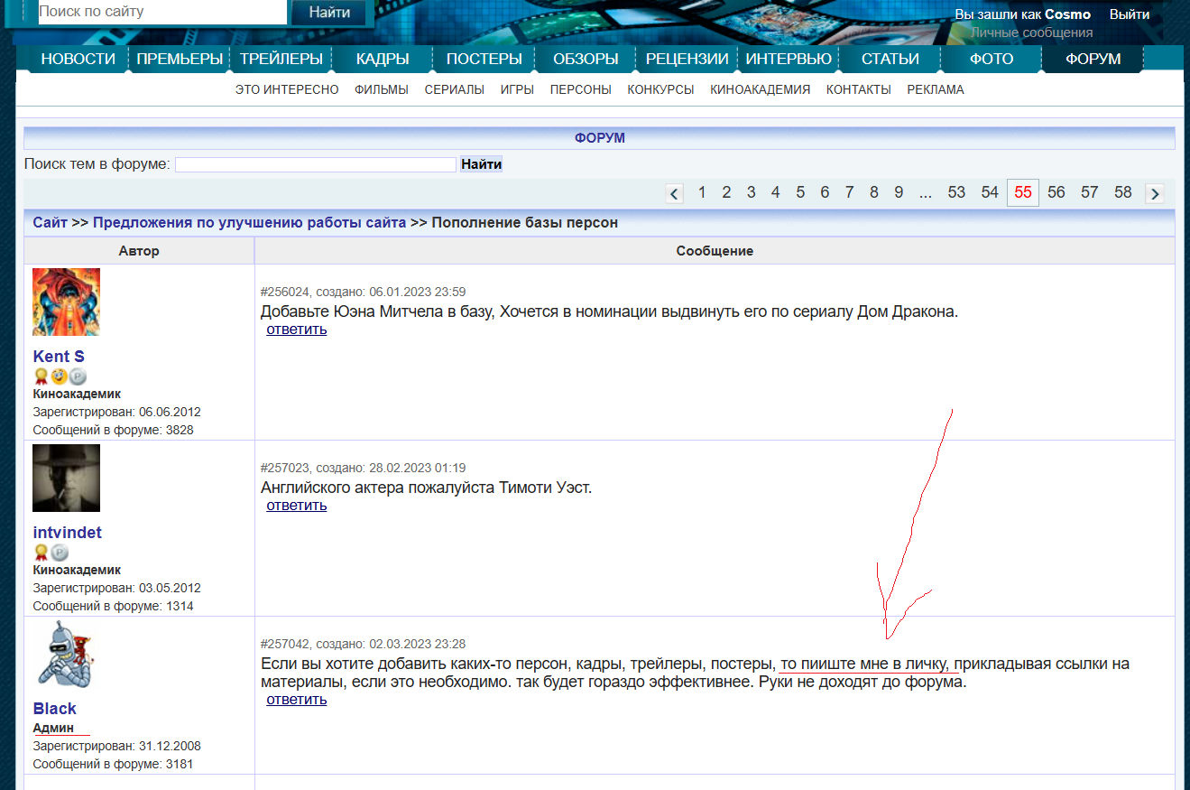Click the next page arrow in pagination
Image resolution: width=1190 pixels, height=790 pixels.
1154,193
